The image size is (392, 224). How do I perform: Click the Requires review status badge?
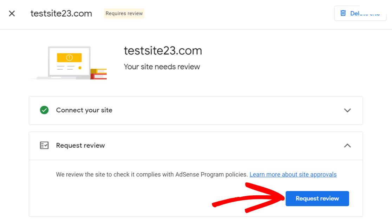124,13
